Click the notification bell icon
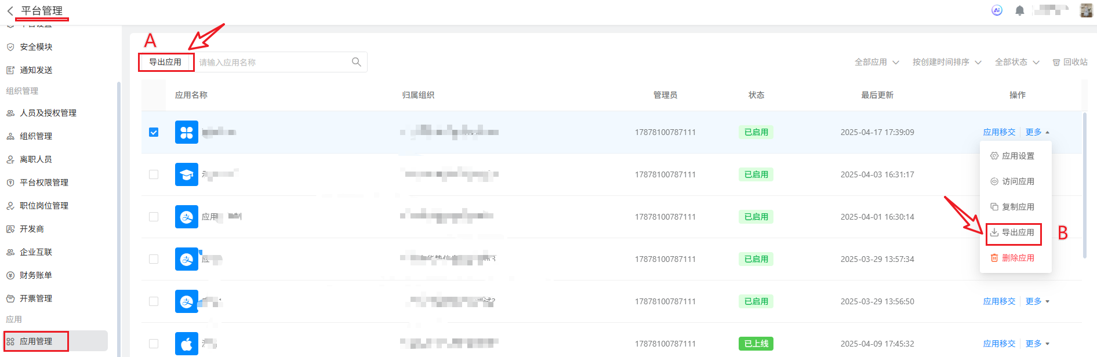 (1019, 10)
